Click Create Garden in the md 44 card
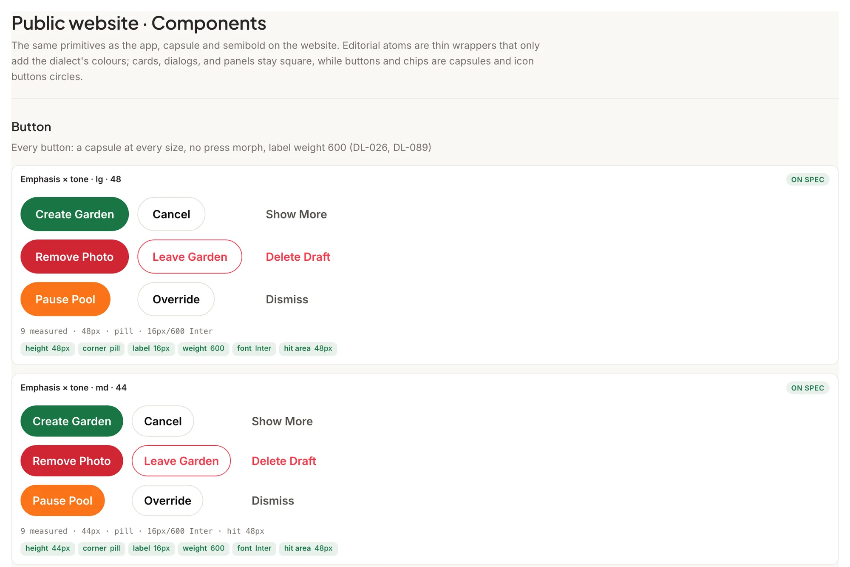The width and height of the screenshot is (850, 567). pos(72,421)
